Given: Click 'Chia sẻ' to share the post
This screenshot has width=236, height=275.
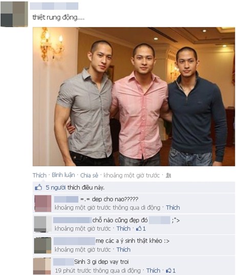Looking at the screenshot, I should tap(89, 175).
